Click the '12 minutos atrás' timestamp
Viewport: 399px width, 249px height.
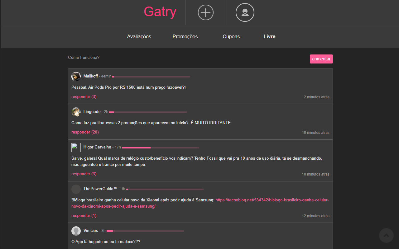pyautogui.click(x=315, y=216)
